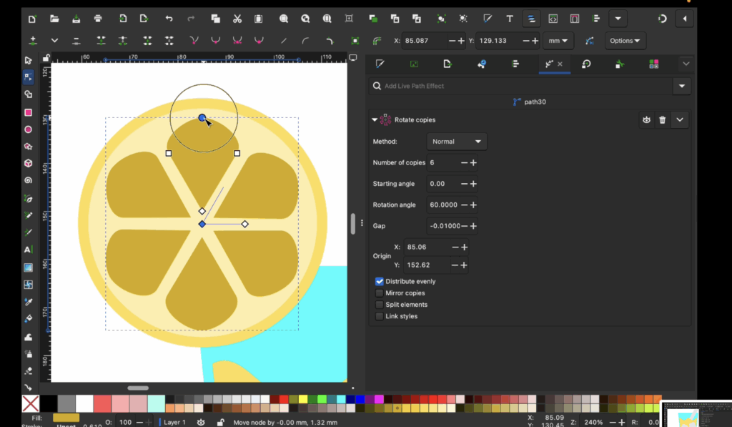Toggle show transformation handles for nodes
This screenshot has width=732, height=427.
pos(355,41)
